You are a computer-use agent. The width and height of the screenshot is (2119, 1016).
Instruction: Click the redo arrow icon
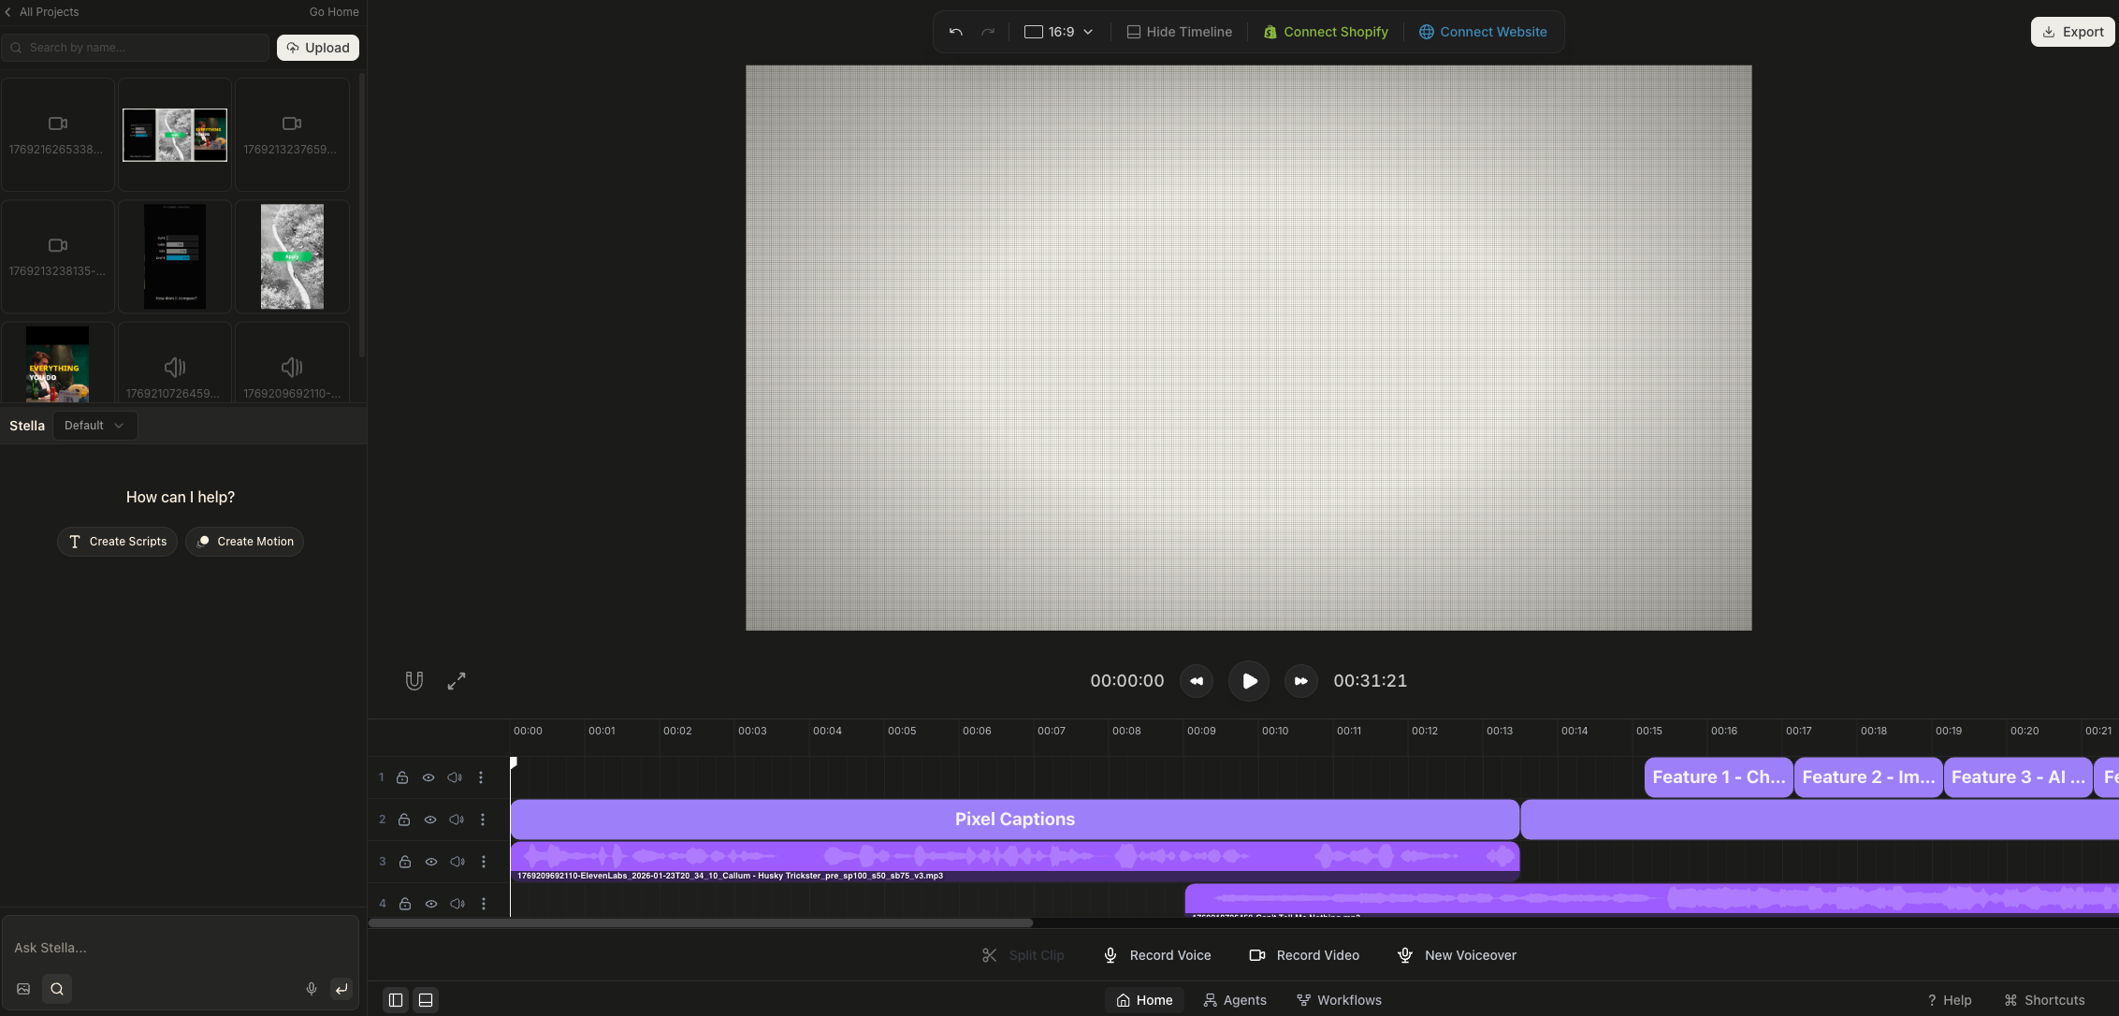coord(988,31)
